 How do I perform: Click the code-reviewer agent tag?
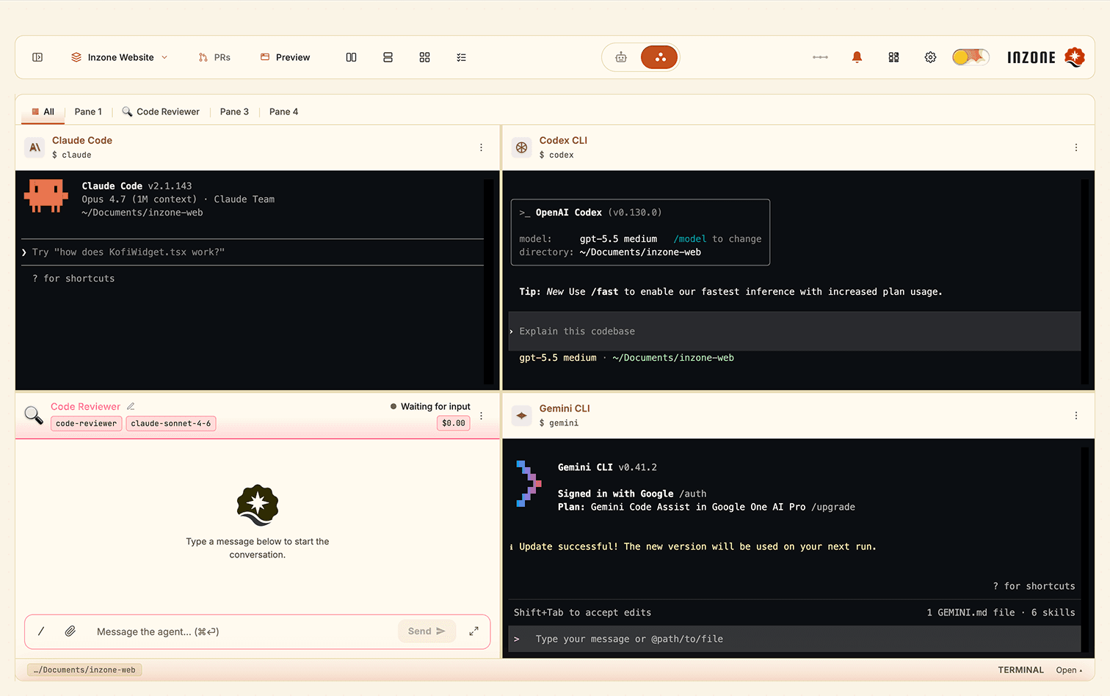coord(86,423)
